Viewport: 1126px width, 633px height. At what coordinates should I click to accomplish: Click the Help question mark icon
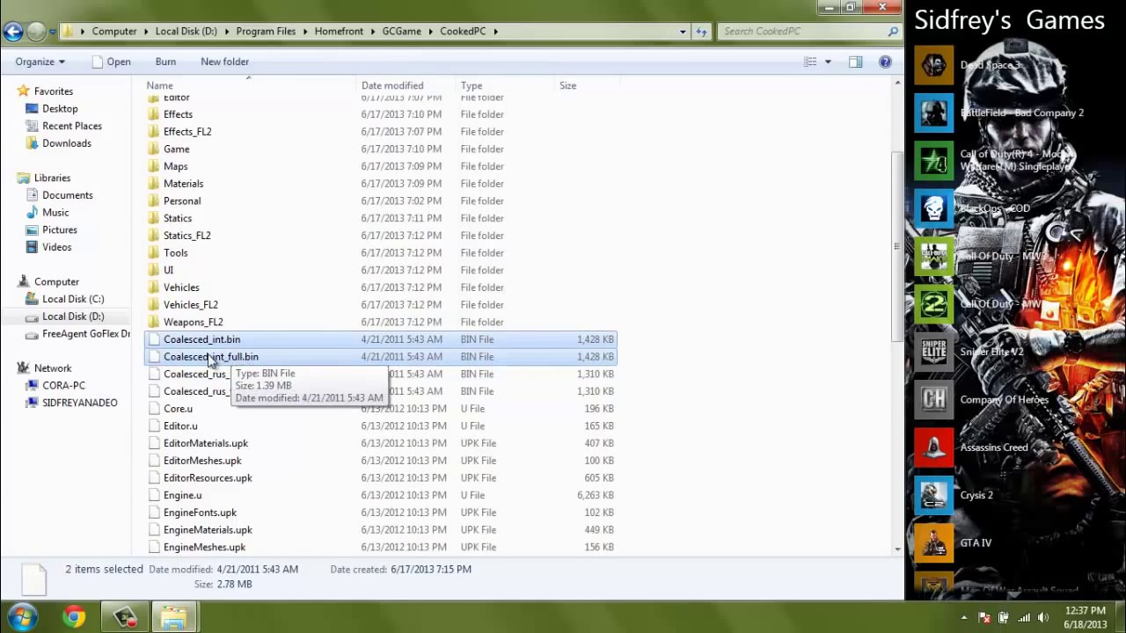click(885, 62)
